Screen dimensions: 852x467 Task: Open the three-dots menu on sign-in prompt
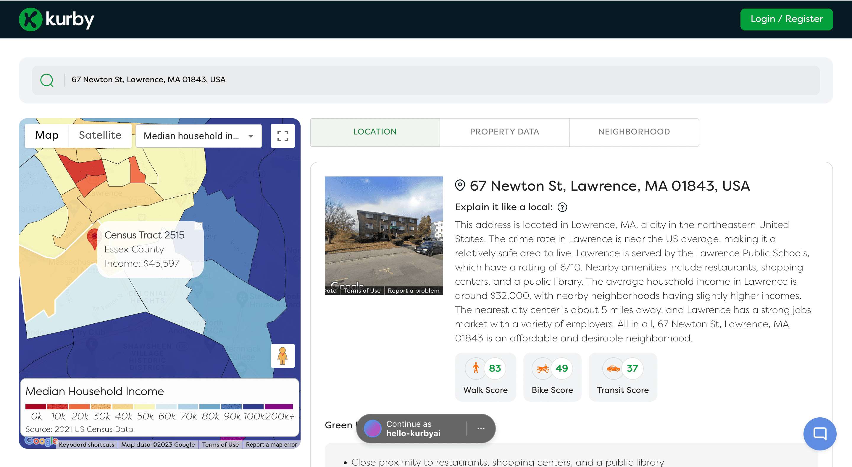[480, 428]
